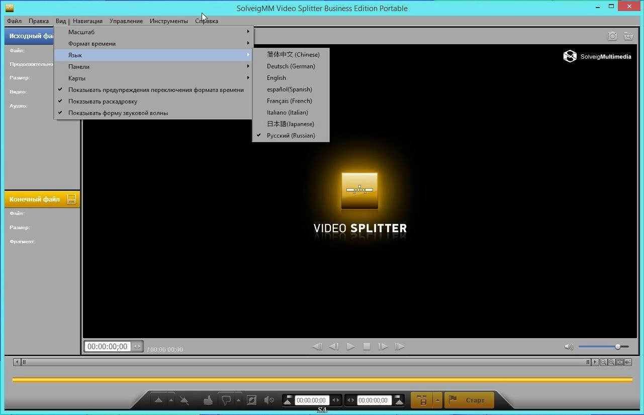Toggle Показывать раскадровку option
The height and width of the screenshot is (415, 644).
click(153, 101)
